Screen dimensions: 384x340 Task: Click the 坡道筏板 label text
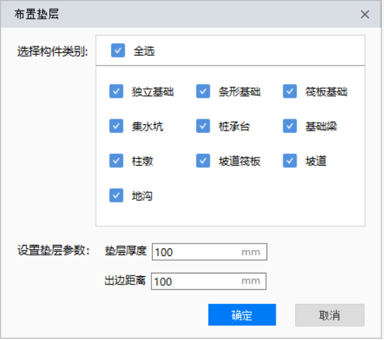pos(240,161)
